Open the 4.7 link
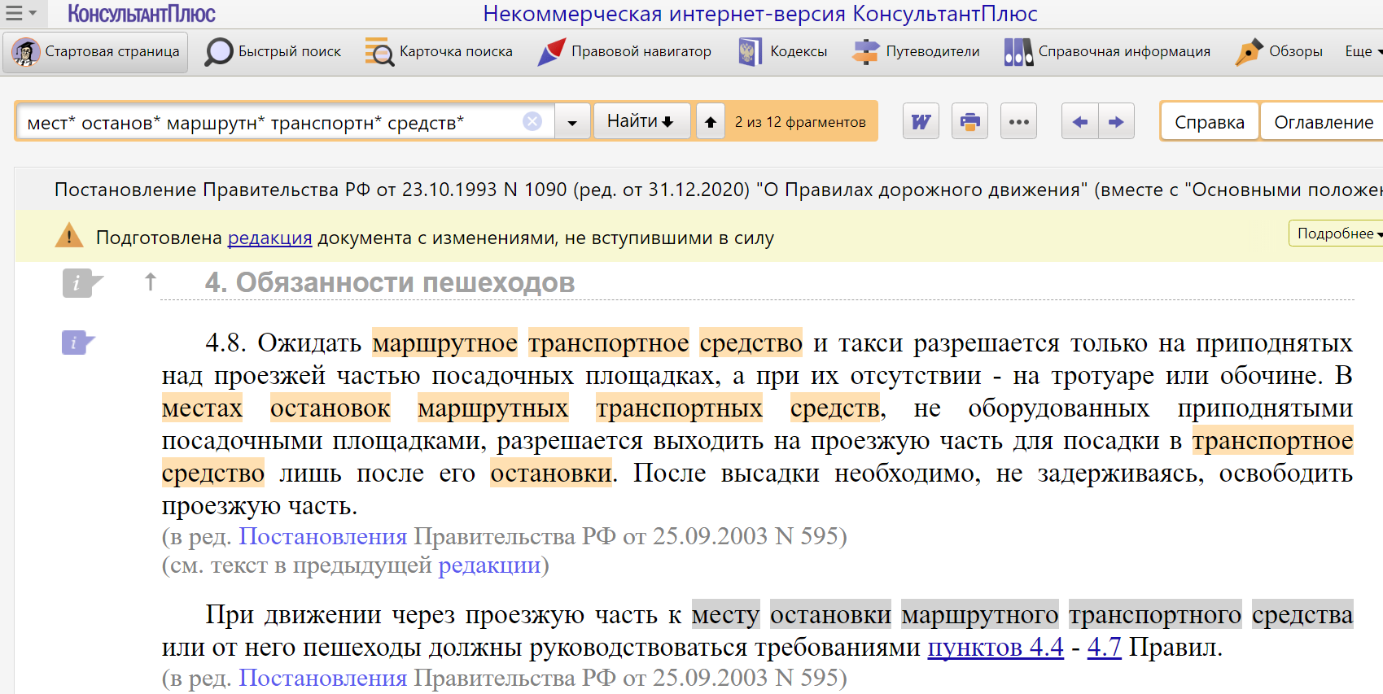The width and height of the screenshot is (1383, 694). [1105, 647]
